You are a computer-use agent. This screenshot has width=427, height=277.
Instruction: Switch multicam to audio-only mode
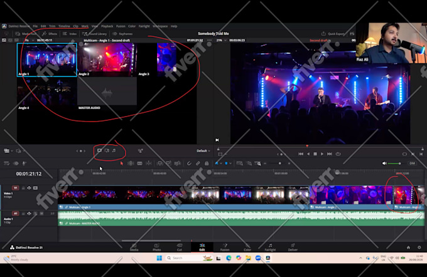(x=114, y=150)
